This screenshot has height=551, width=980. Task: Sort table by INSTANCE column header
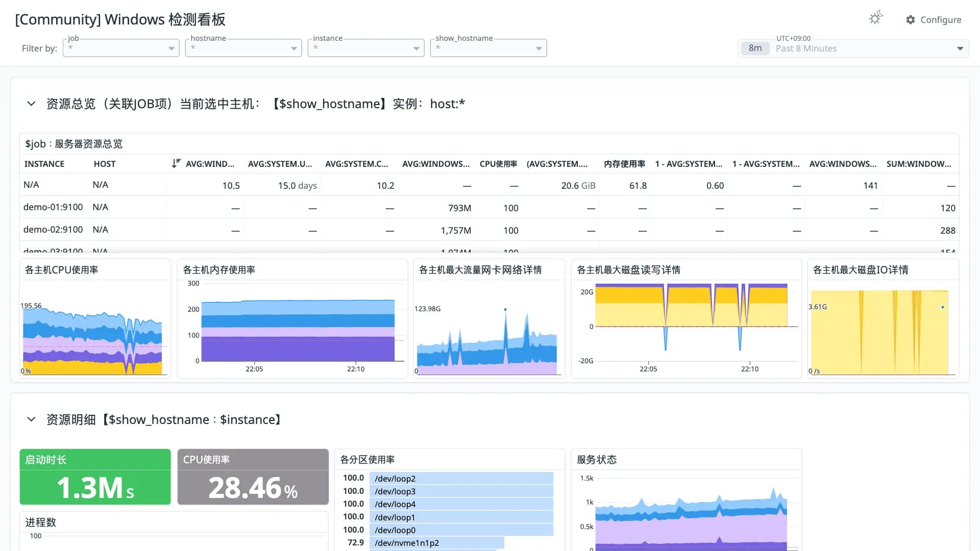tap(44, 164)
